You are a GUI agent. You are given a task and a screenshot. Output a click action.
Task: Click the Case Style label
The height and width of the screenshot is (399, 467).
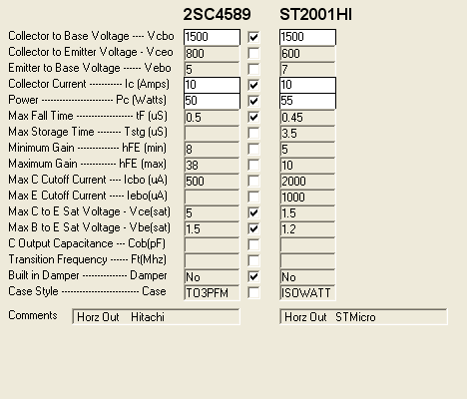[x=87, y=291]
